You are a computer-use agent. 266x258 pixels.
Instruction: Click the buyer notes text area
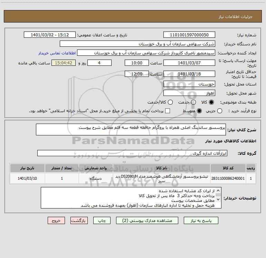click(131, 198)
